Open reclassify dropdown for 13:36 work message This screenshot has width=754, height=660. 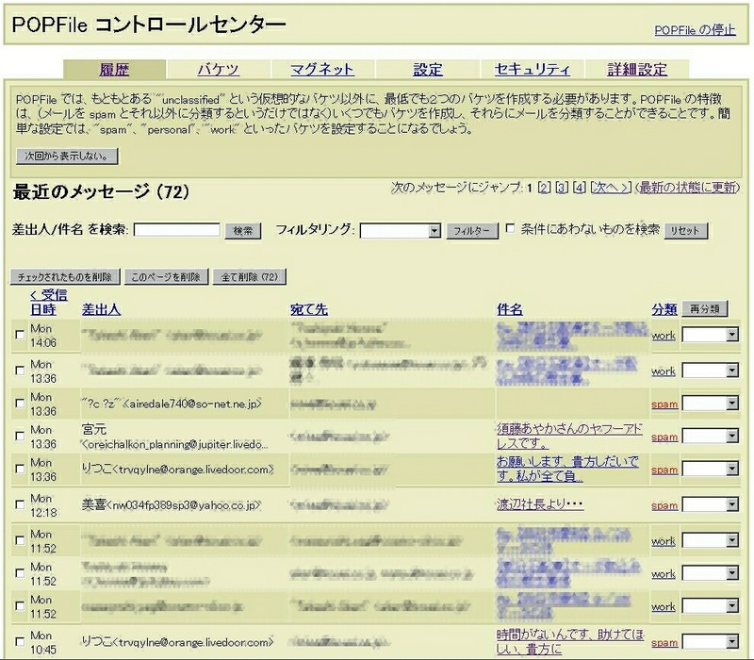711,371
